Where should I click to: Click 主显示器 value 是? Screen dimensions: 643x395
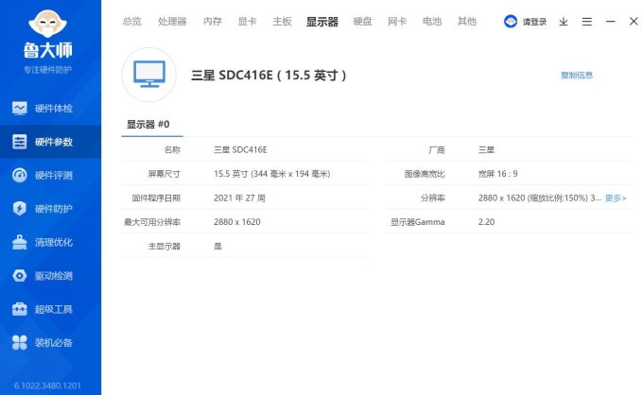tap(217, 247)
